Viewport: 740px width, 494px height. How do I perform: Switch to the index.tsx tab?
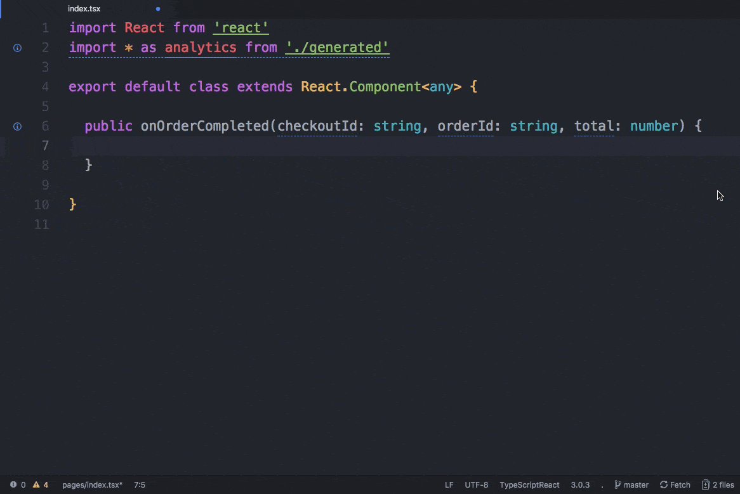(84, 9)
